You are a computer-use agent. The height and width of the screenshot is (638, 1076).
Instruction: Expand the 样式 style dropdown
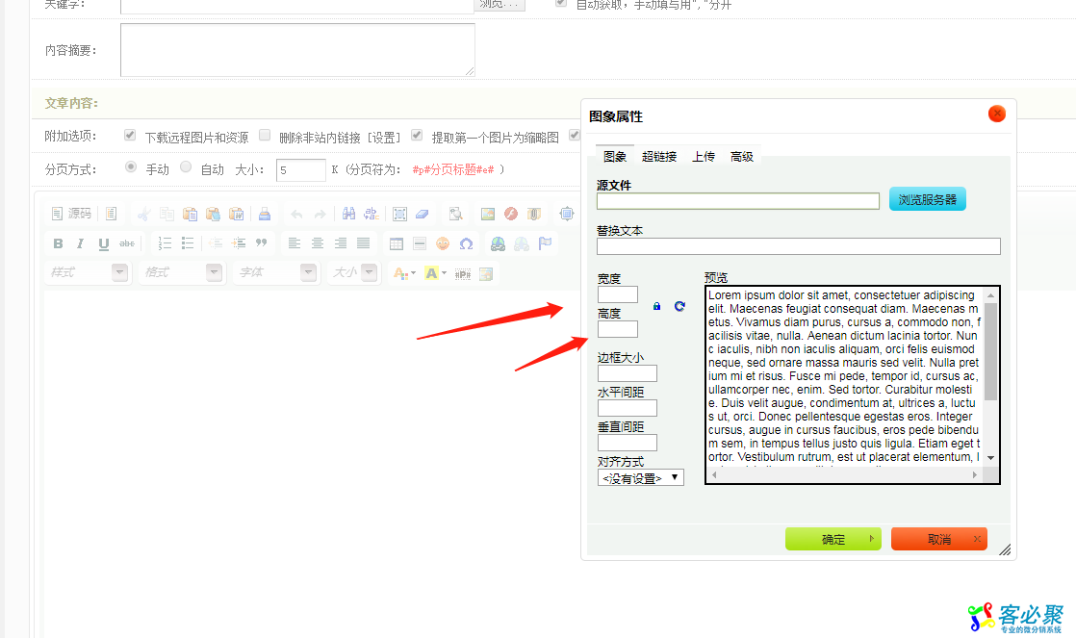click(x=119, y=272)
